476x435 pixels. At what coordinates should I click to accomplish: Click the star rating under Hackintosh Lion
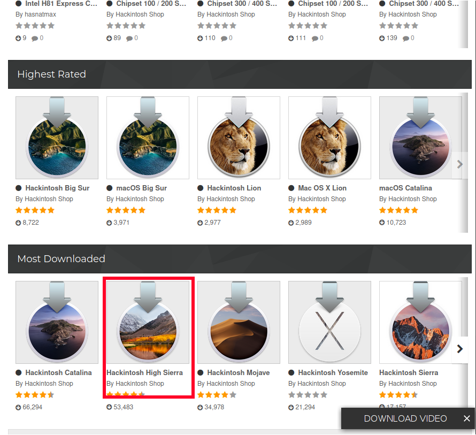pos(217,210)
